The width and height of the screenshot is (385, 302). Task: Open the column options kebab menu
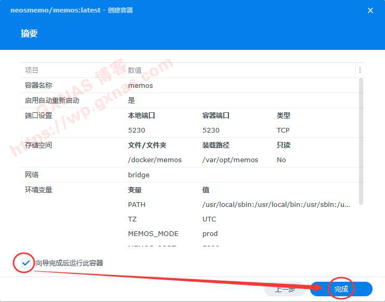(x=360, y=70)
